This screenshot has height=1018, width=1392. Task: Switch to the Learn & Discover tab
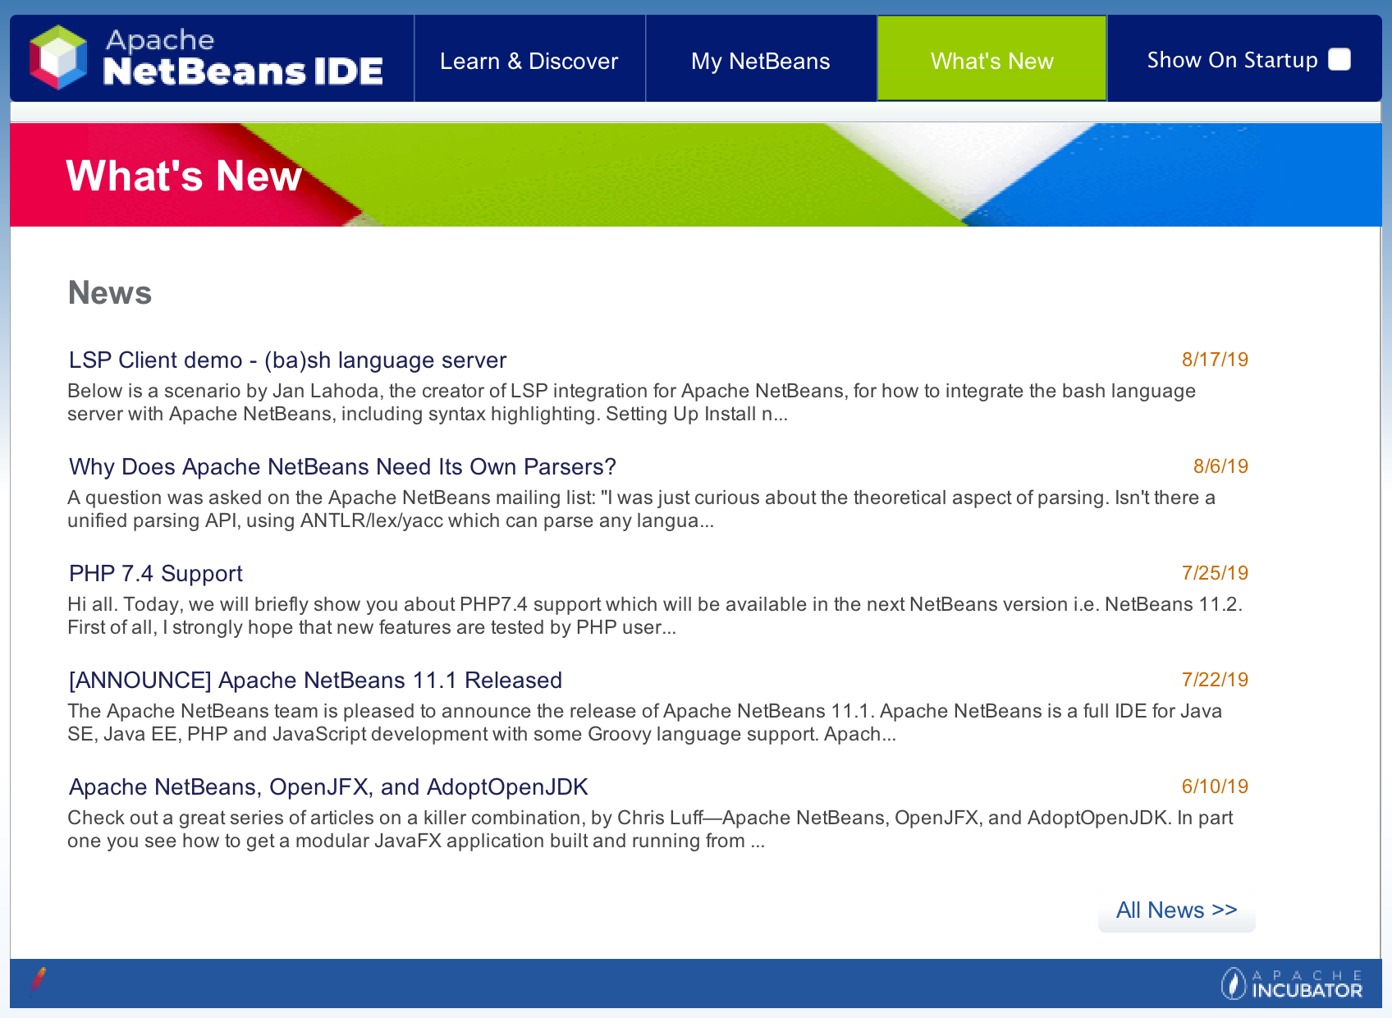coord(529,61)
